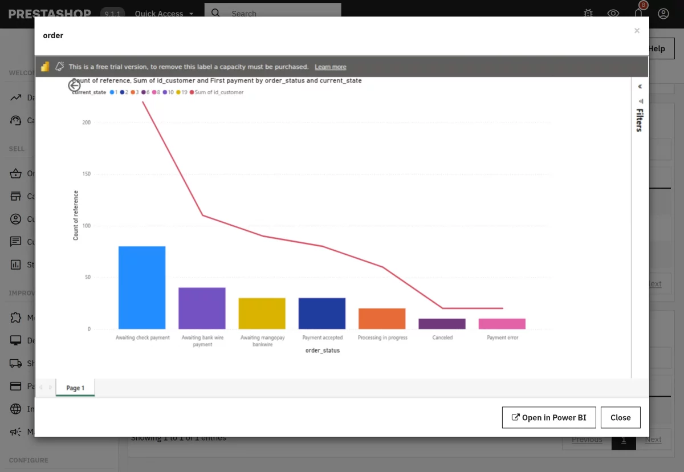Expand the Filters pane chevron

pyautogui.click(x=640, y=87)
